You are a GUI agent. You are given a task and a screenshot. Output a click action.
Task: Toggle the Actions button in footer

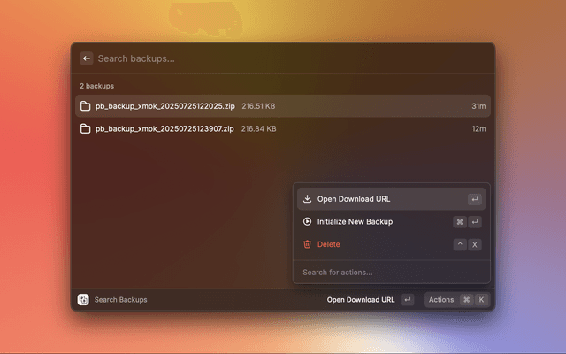pos(441,300)
